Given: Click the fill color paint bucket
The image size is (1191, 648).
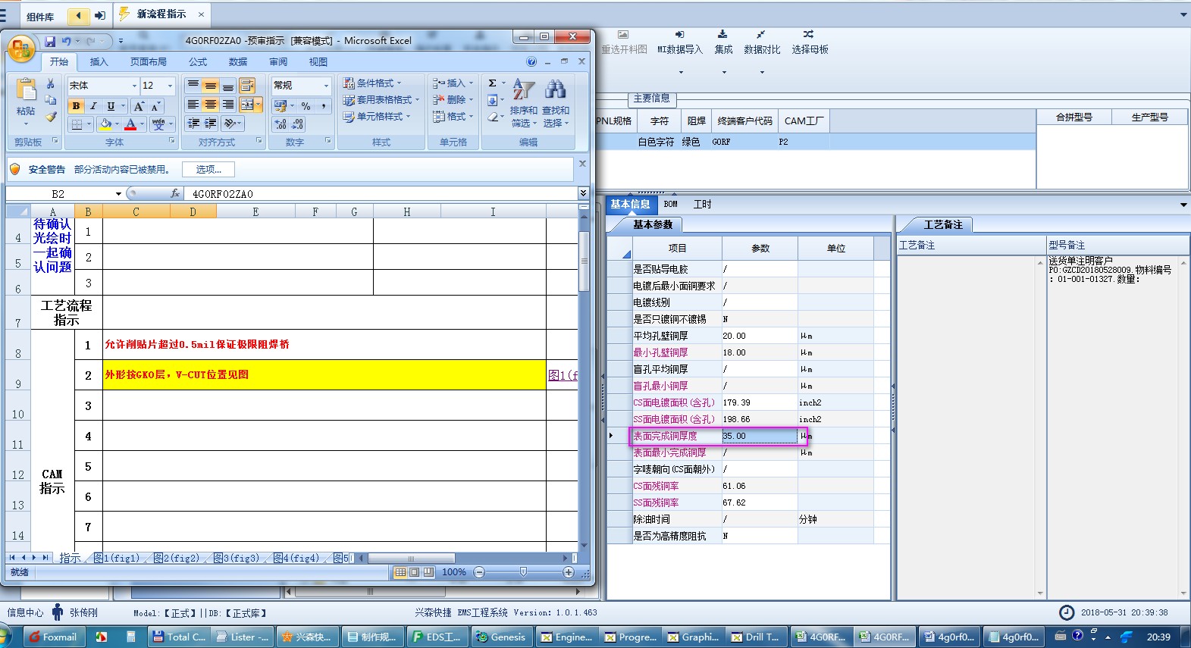Looking at the screenshot, I should click(x=105, y=124).
